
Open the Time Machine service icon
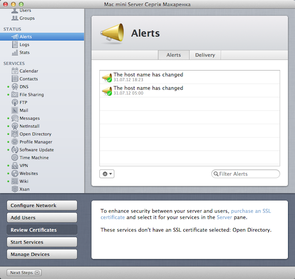coord(15,158)
